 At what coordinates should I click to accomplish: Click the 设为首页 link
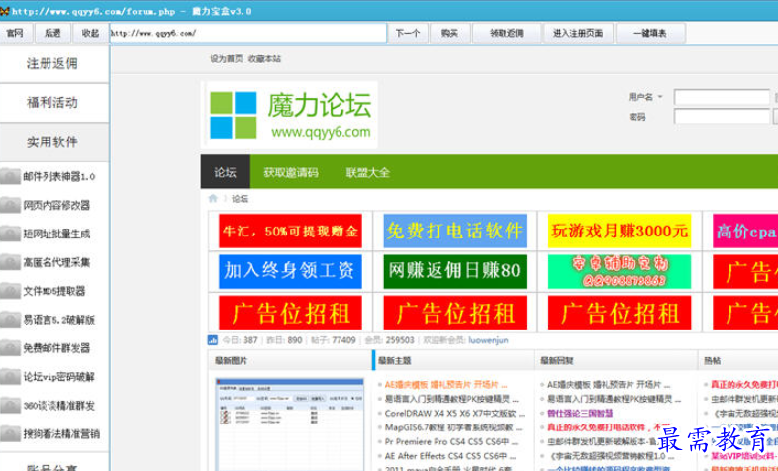[x=226, y=59]
